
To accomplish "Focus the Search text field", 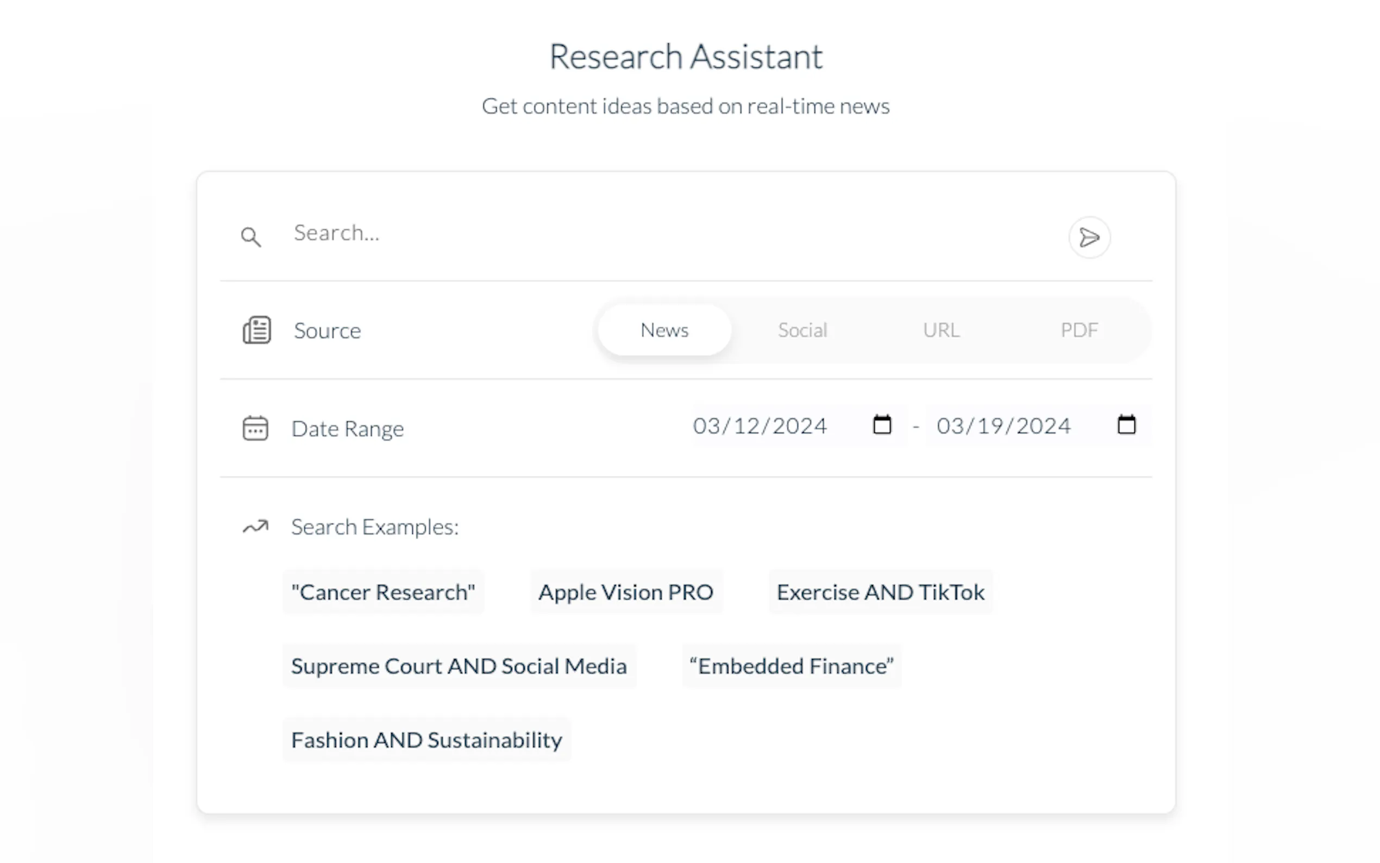I will tap(656, 234).
